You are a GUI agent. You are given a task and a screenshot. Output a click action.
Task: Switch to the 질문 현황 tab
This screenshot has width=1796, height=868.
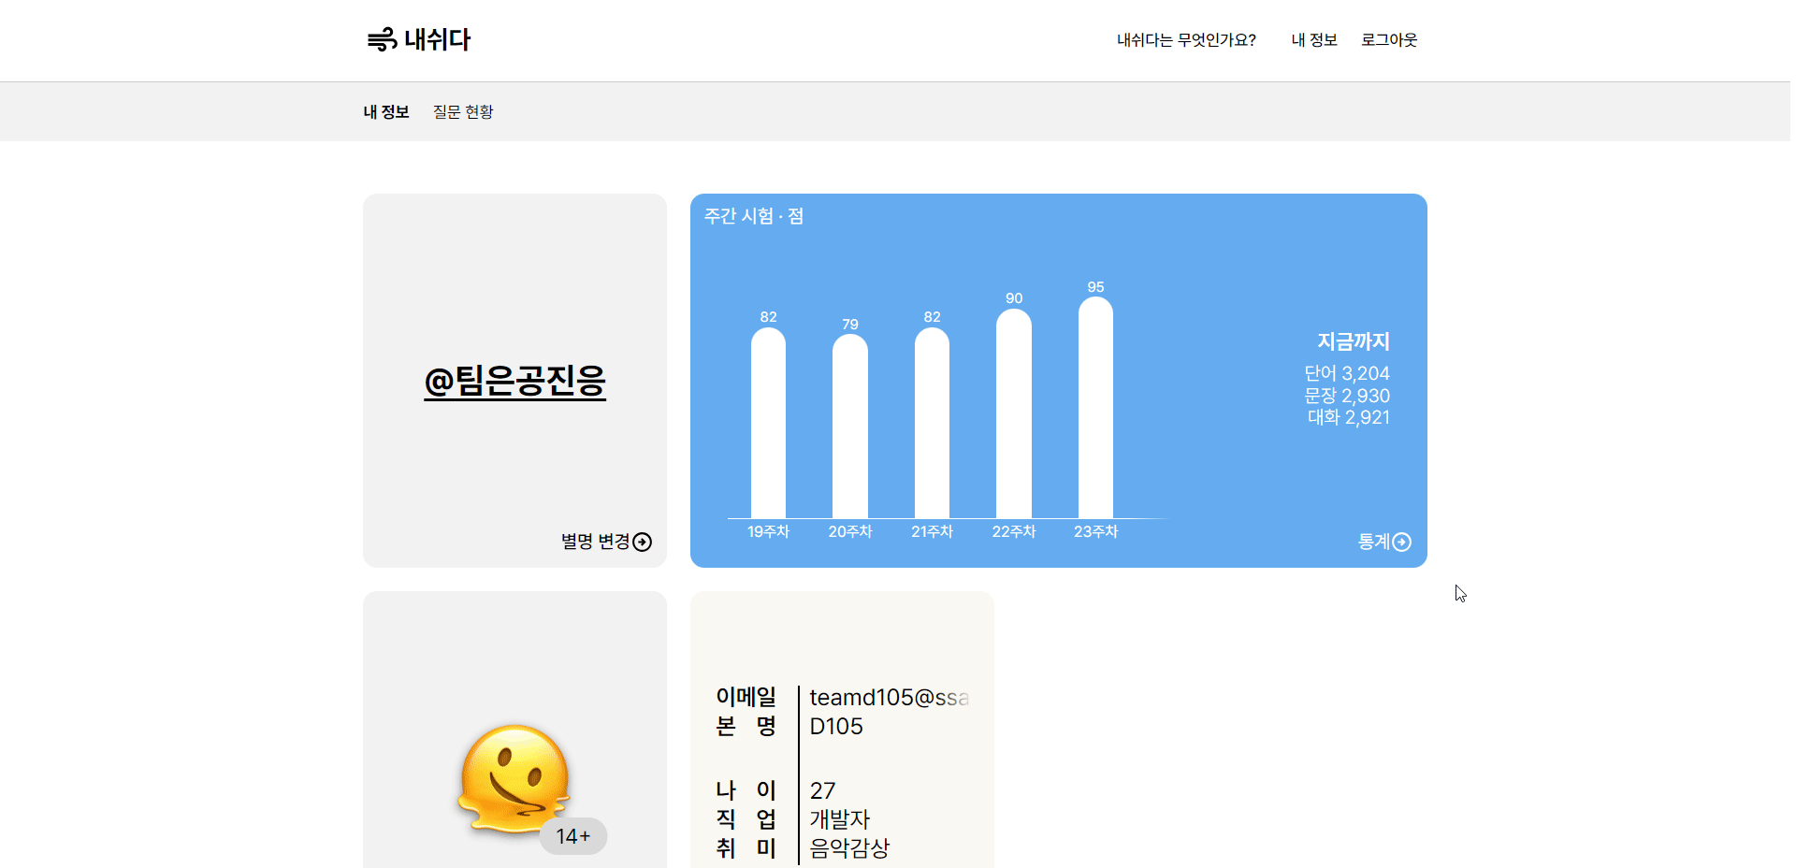(463, 112)
